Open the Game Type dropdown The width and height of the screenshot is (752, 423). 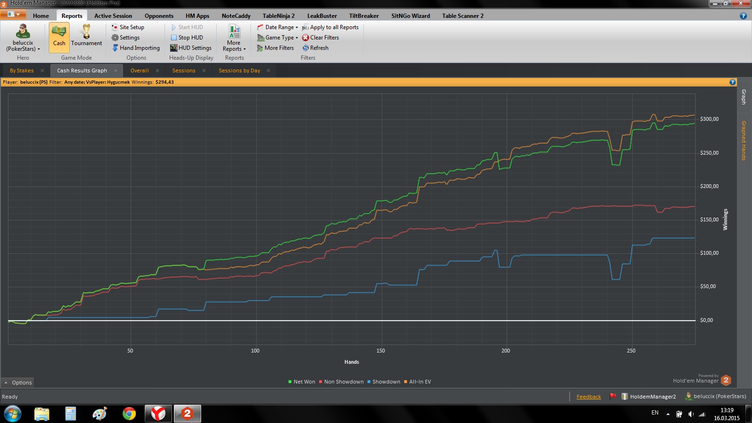point(277,38)
